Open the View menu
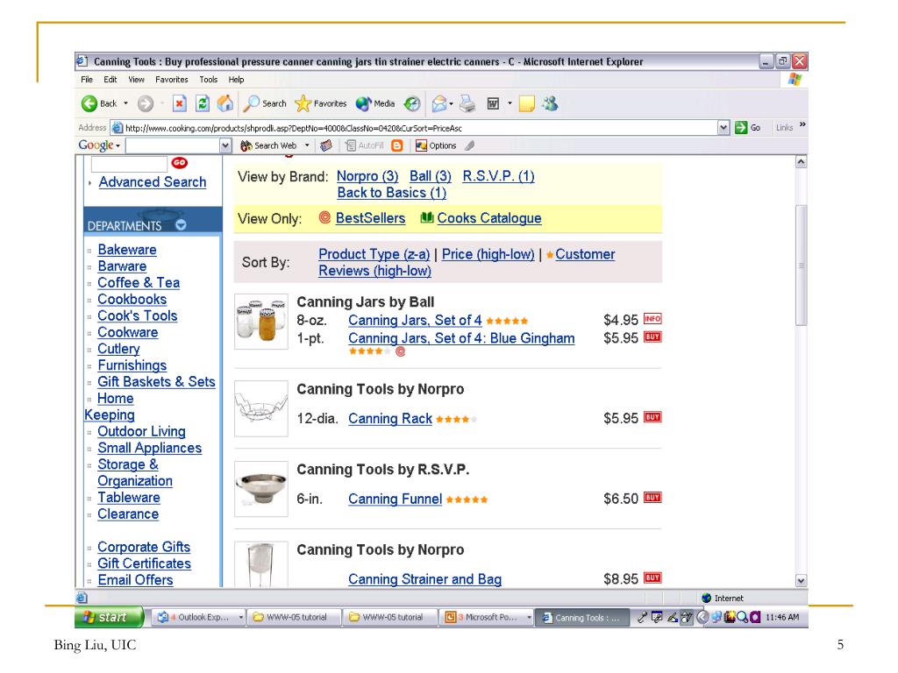 click(136, 80)
